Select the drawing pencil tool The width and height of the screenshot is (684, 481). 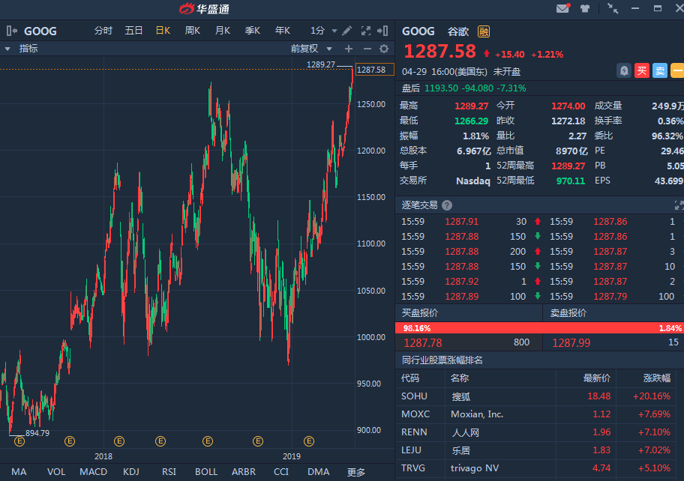346,31
